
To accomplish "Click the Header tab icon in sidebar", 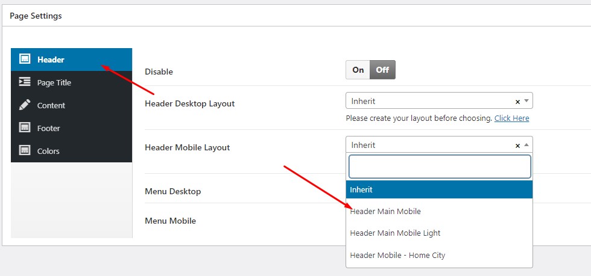I will (25, 60).
